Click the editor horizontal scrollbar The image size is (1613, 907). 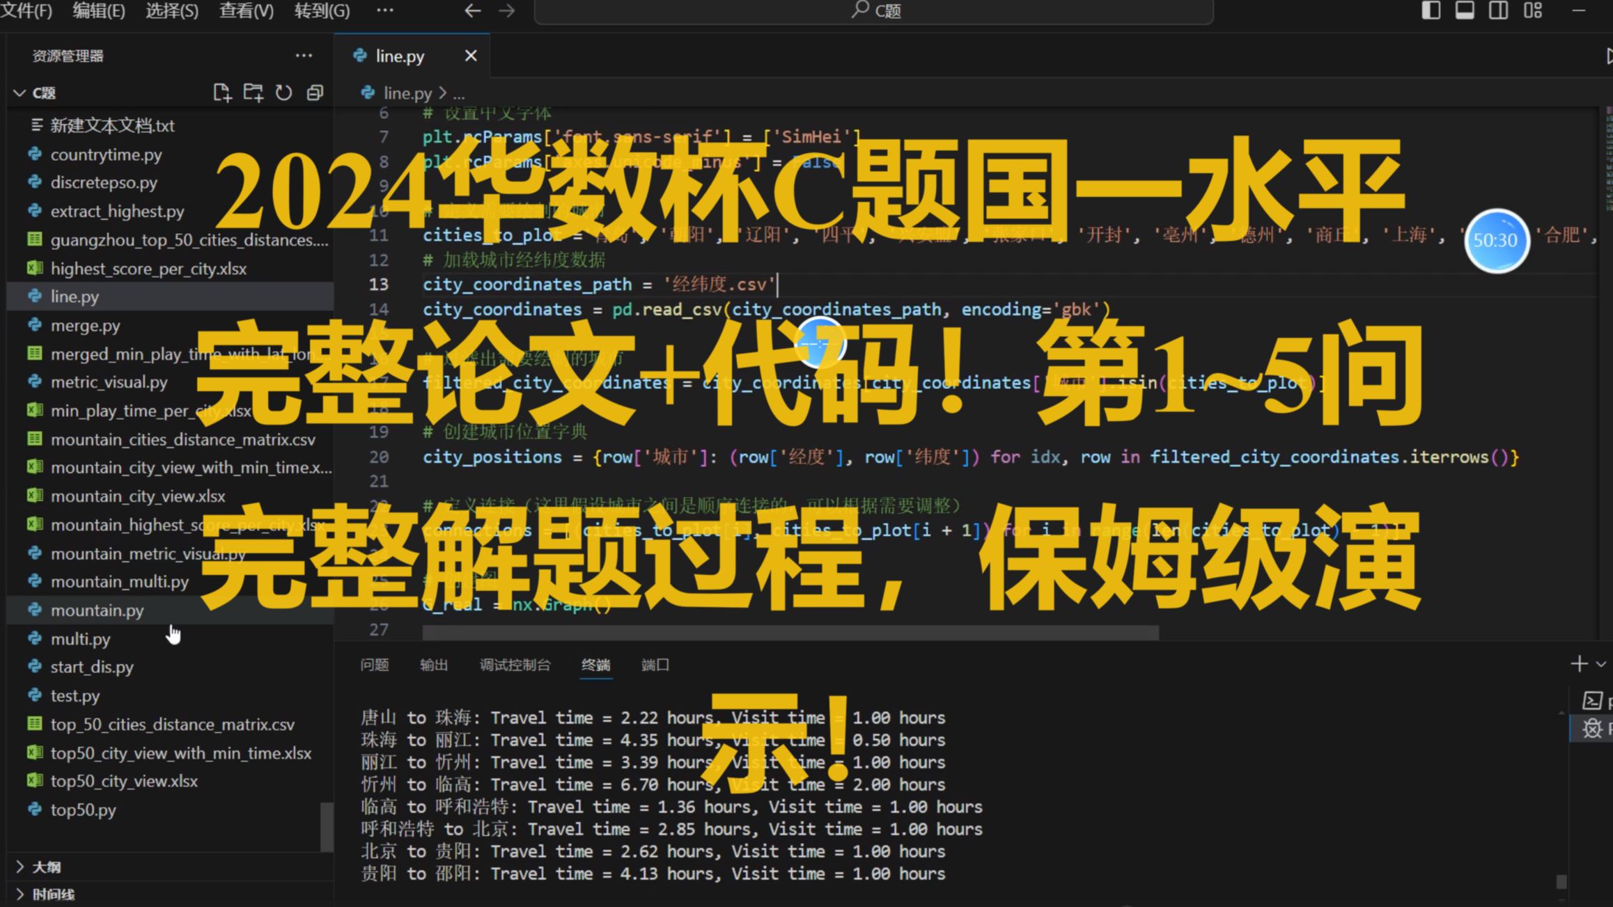click(x=790, y=632)
